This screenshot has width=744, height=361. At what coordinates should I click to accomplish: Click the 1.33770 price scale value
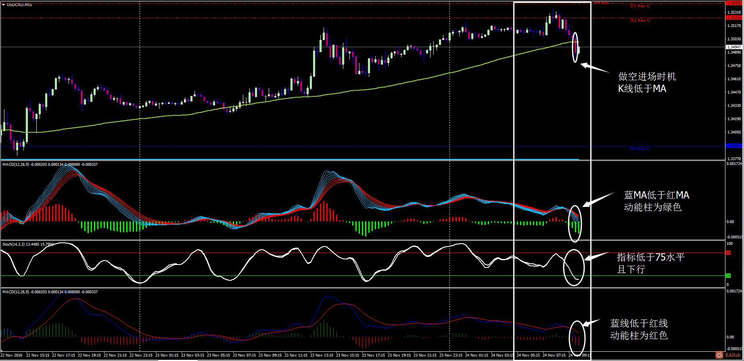click(x=734, y=159)
